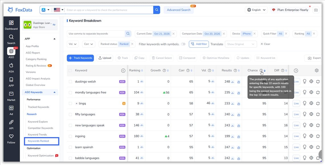The width and height of the screenshot is (325, 165).
Task: Check the fifty languages checkbox
Action: click(x=70, y=114)
